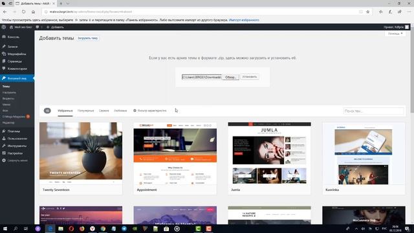Select the Kuorinka theme thumbnail

coord(364,153)
